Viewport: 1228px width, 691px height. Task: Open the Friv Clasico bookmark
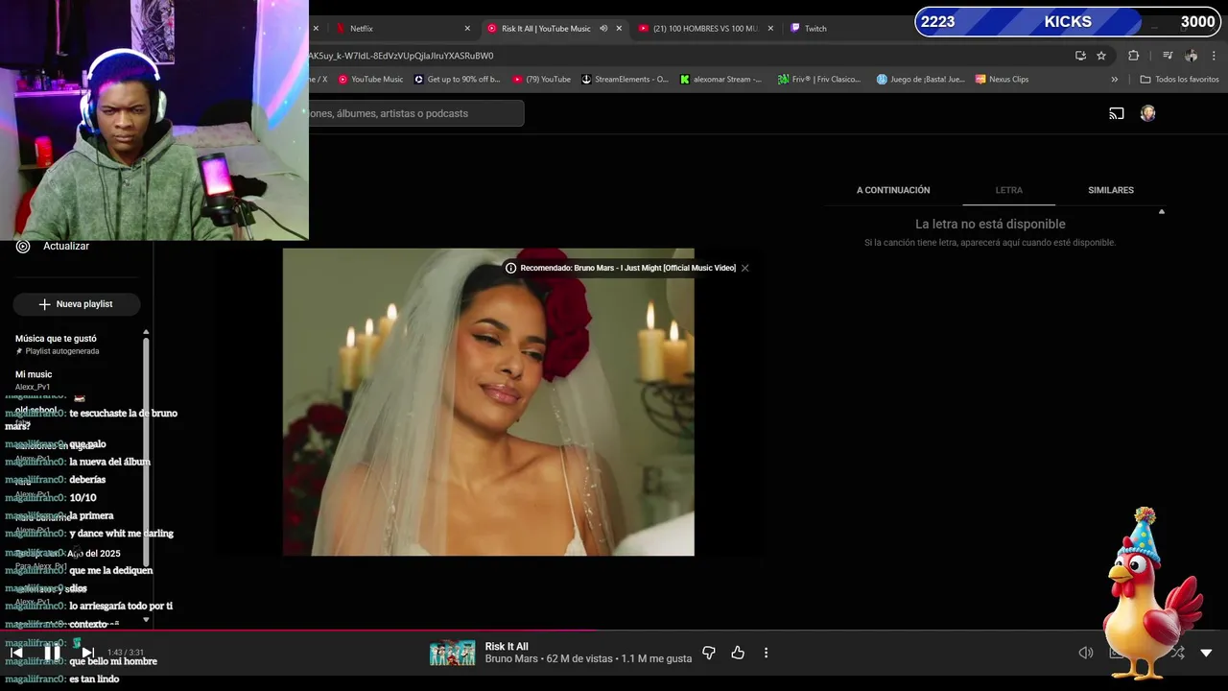(819, 80)
